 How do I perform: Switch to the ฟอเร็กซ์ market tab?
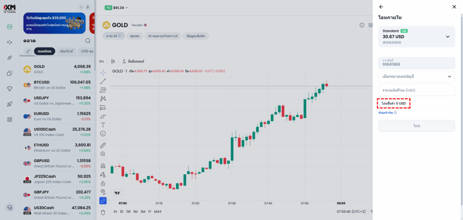(66, 51)
